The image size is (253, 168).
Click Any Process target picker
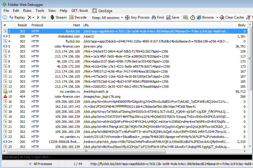pos(137,17)
